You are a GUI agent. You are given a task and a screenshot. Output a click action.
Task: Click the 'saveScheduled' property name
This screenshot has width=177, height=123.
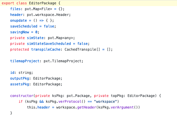(x=24, y=26)
